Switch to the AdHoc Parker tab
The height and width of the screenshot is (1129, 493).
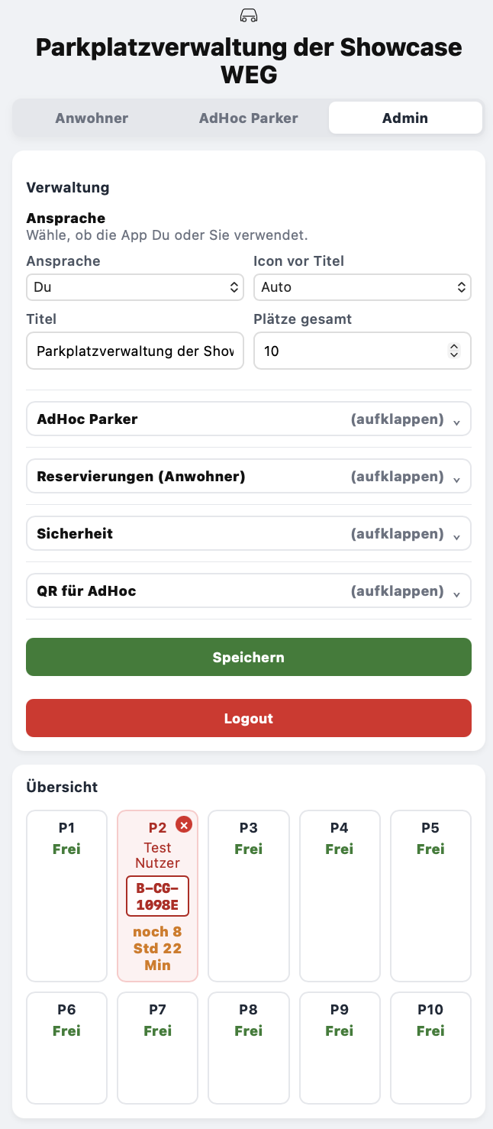[x=248, y=118]
